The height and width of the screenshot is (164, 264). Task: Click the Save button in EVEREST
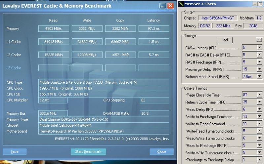pyautogui.click(x=15, y=151)
